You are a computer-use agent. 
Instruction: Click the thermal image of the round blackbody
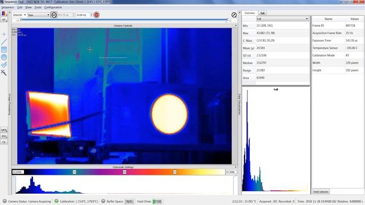tap(169, 114)
